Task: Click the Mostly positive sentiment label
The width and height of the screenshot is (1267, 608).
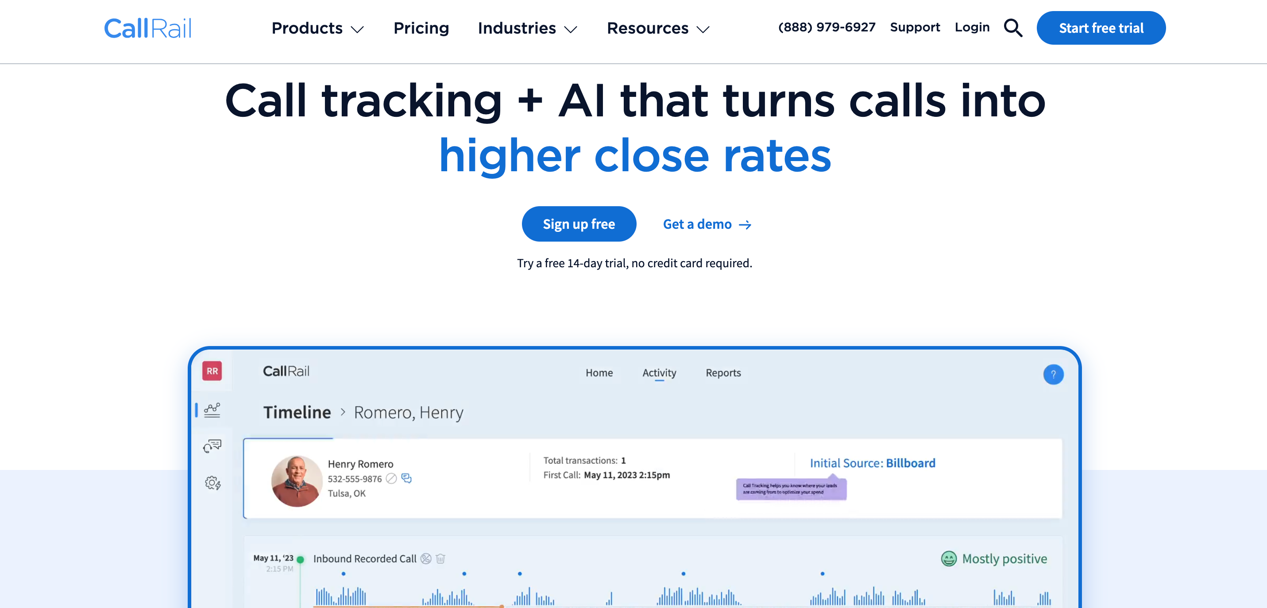Action: (x=1004, y=559)
